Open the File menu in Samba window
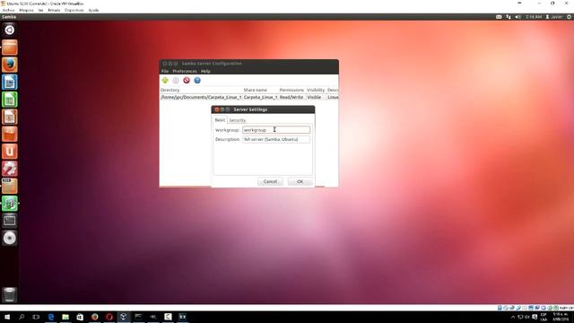Image resolution: width=574 pixels, height=323 pixels. click(x=165, y=71)
